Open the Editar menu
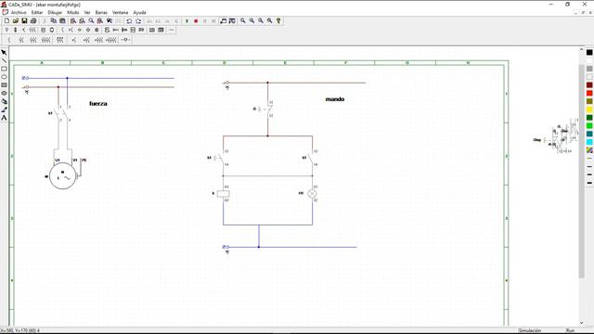This screenshot has height=334, width=594. 37,12
